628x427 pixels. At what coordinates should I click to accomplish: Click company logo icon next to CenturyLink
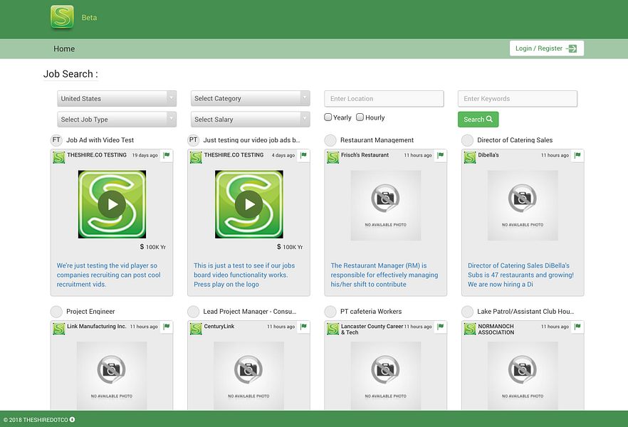[x=196, y=329]
